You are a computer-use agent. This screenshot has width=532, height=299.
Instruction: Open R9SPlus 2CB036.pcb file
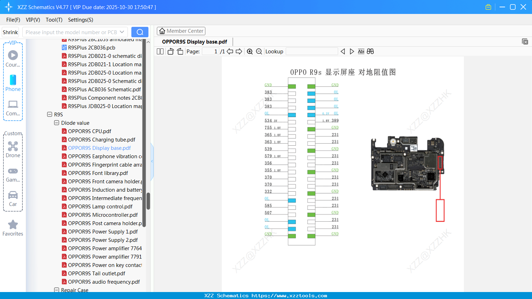point(92,47)
